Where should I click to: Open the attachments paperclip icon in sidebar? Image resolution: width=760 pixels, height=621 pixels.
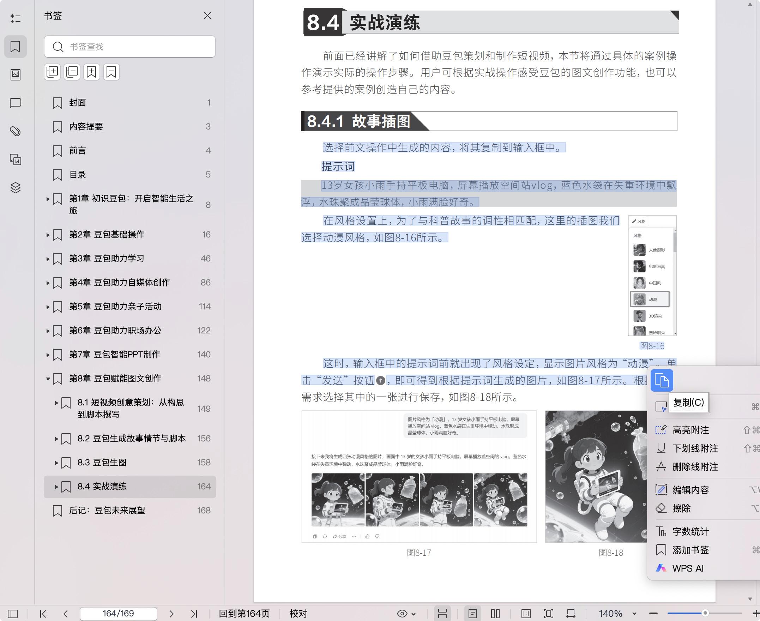click(x=15, y=131)
